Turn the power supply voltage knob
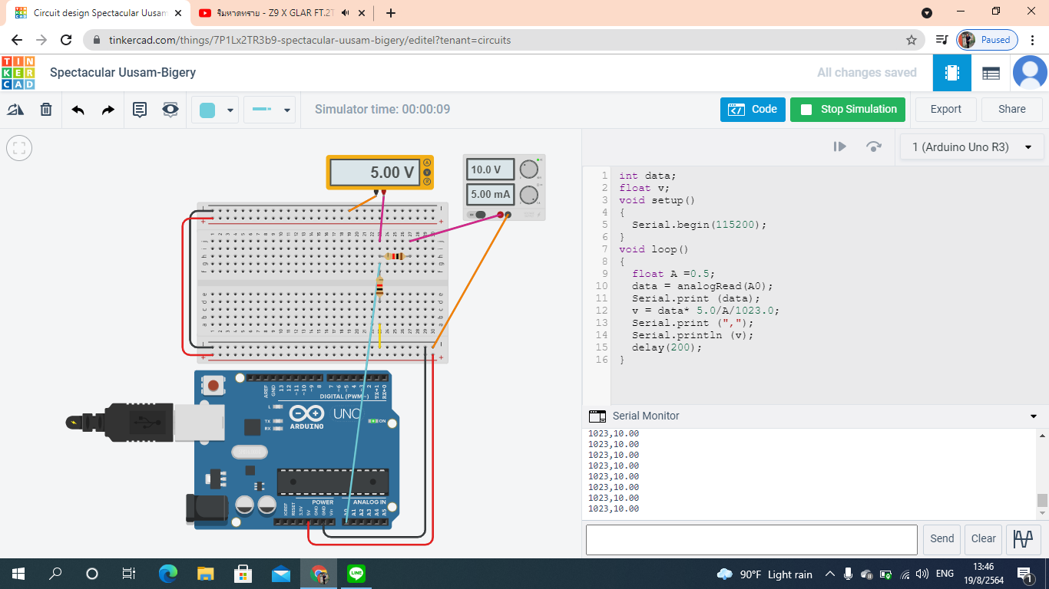The image size is (1049, 589). coord(528,169)
